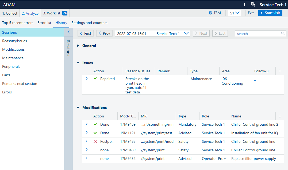This screenshot has width=288, height=170.
Task: Expand the General section
Action: (78, 46)
